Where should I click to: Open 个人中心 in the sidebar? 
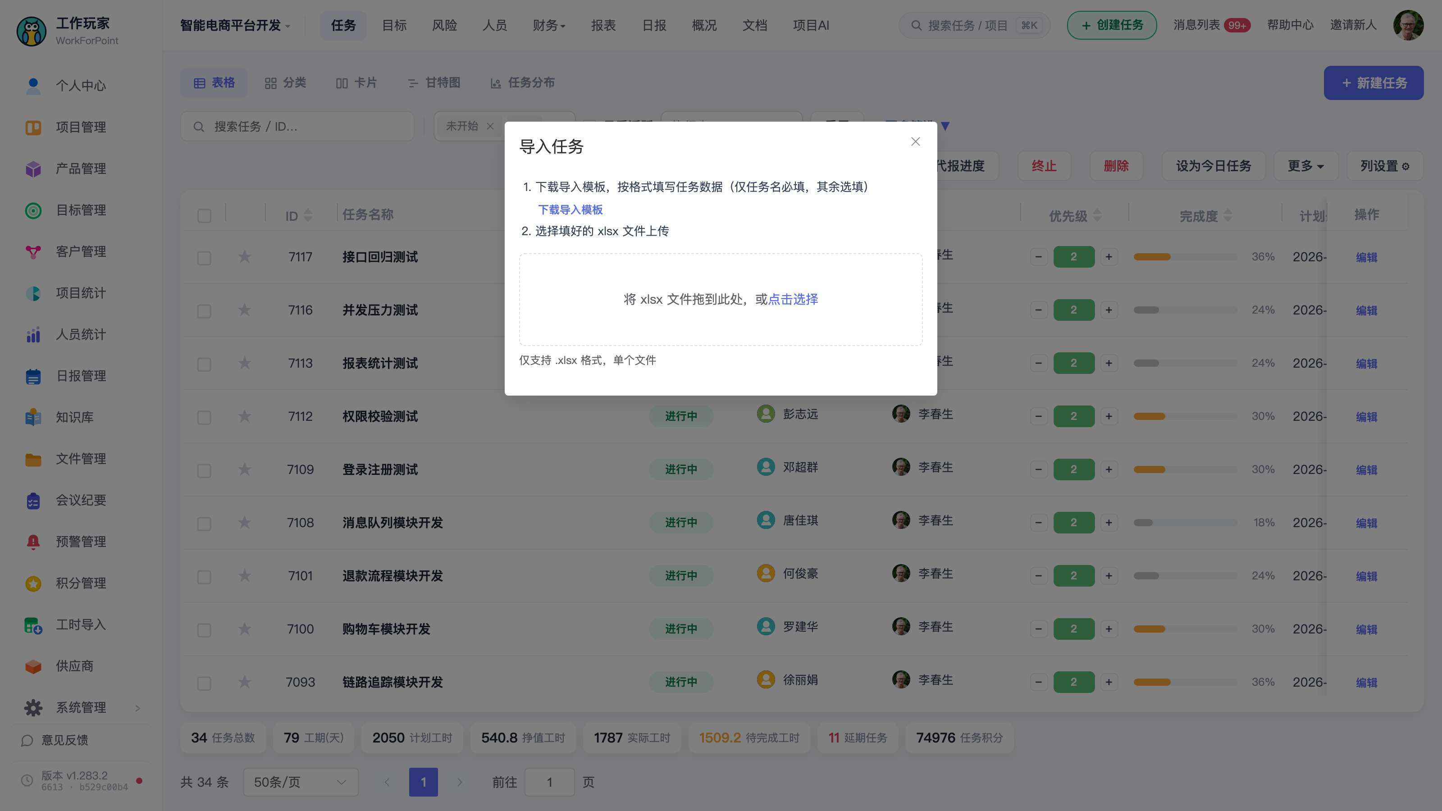pos(80,86)
